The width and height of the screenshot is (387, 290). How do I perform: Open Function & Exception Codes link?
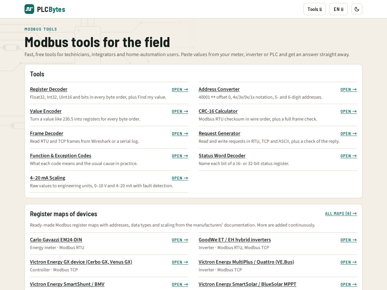click(61, 156)
